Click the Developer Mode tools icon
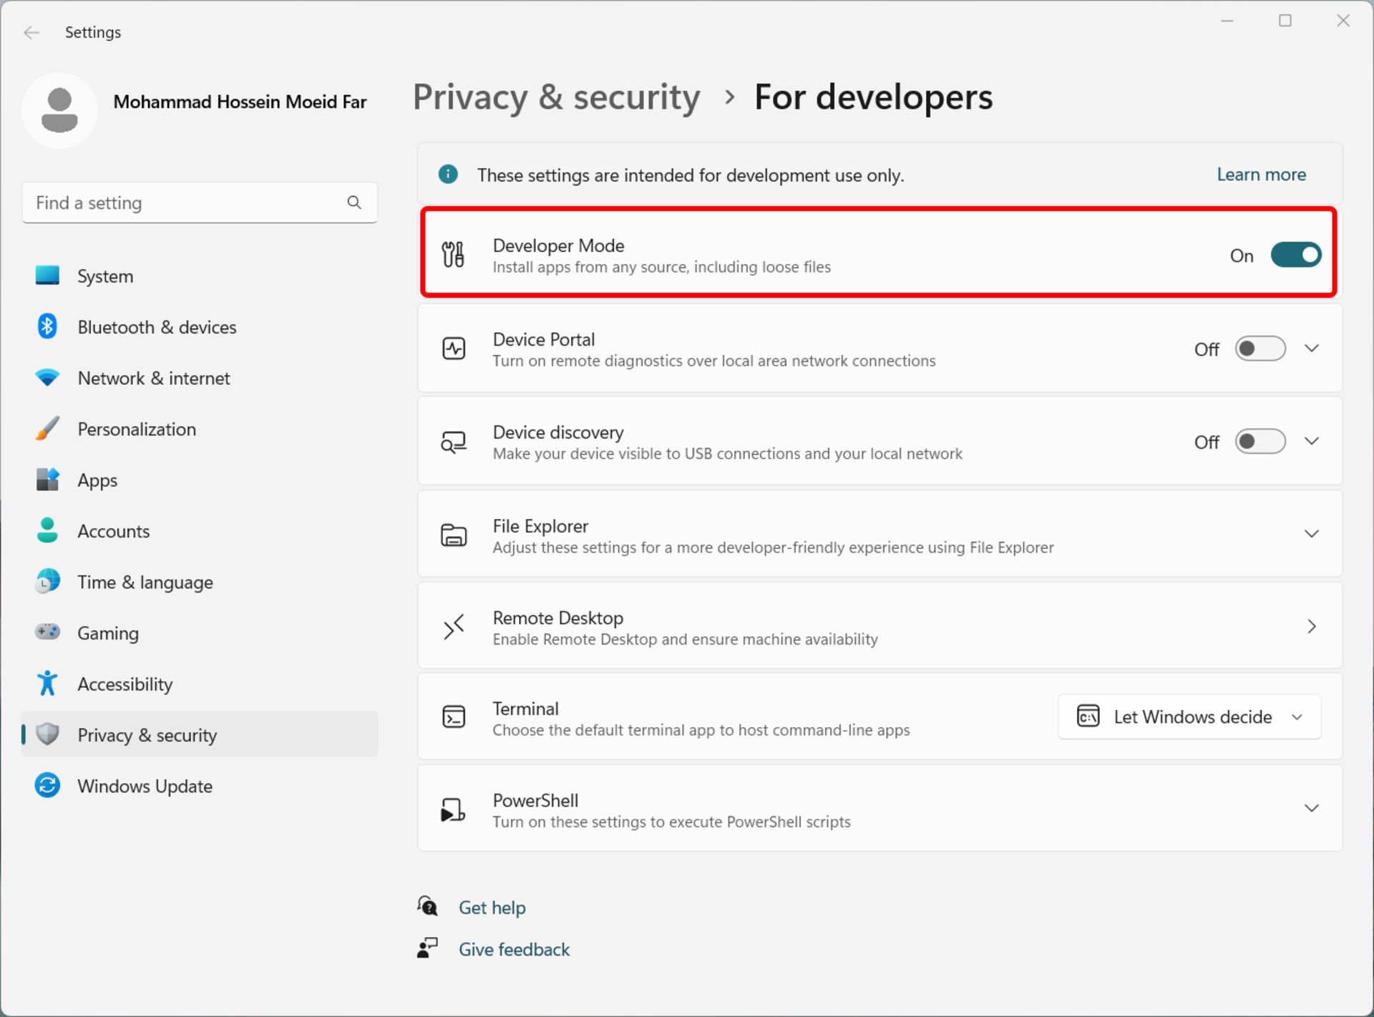The image size is (1374, 1017). click(x=453, y=255)
